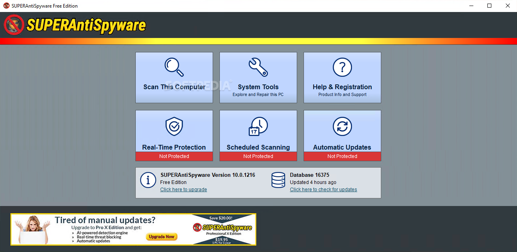Click Not Protected under Automatic Updates
The image size is (517, 252).
(342, 156)
